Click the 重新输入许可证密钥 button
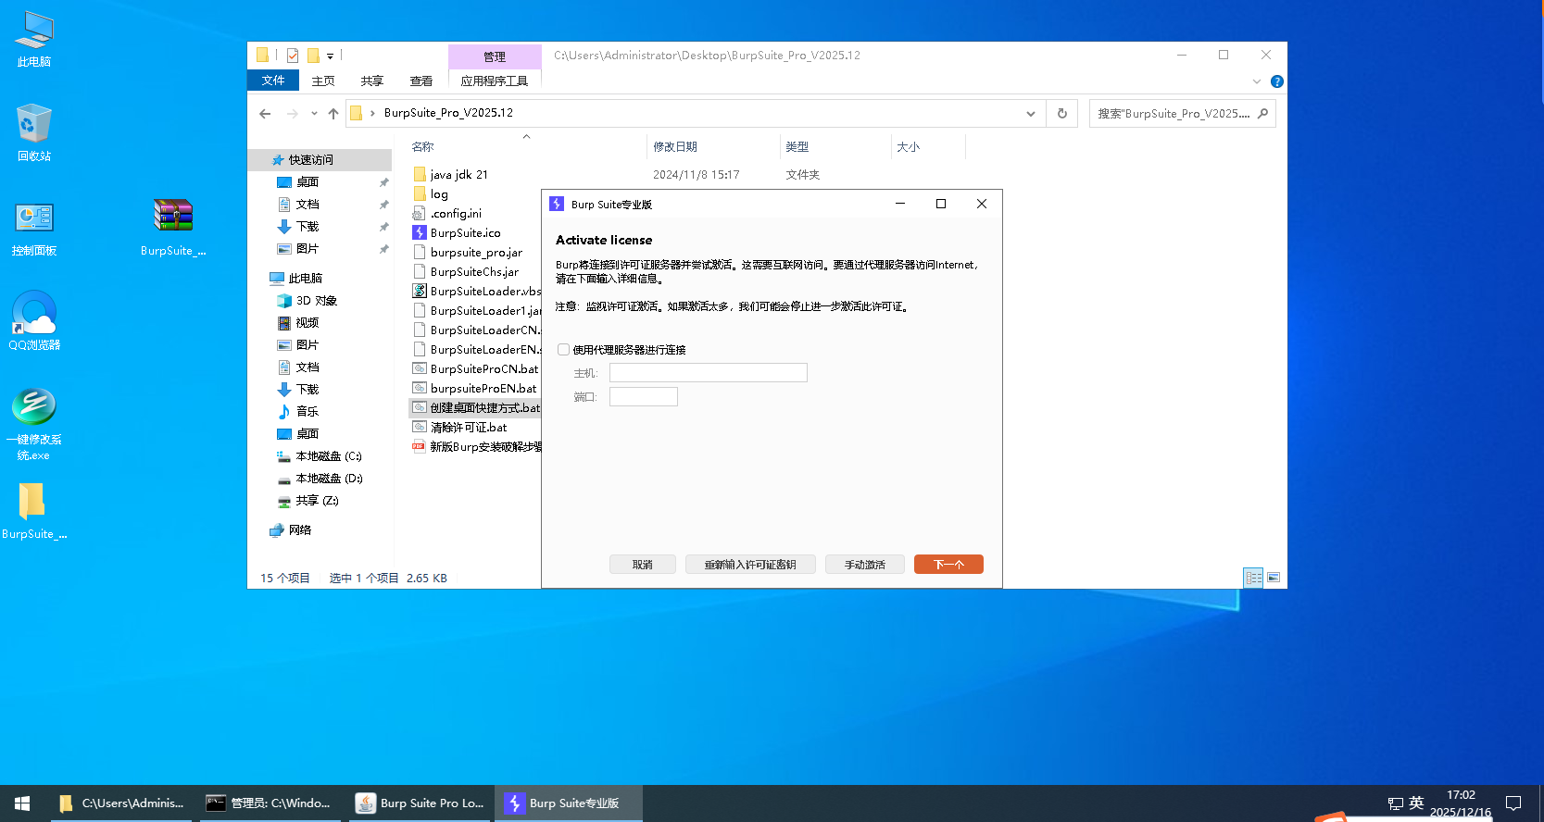This screenshot has height=822, width=1544. point(750,565)
